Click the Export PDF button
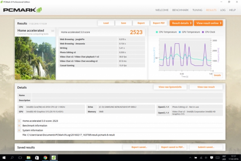Viewport: 241px width, 161px height. 159,23
